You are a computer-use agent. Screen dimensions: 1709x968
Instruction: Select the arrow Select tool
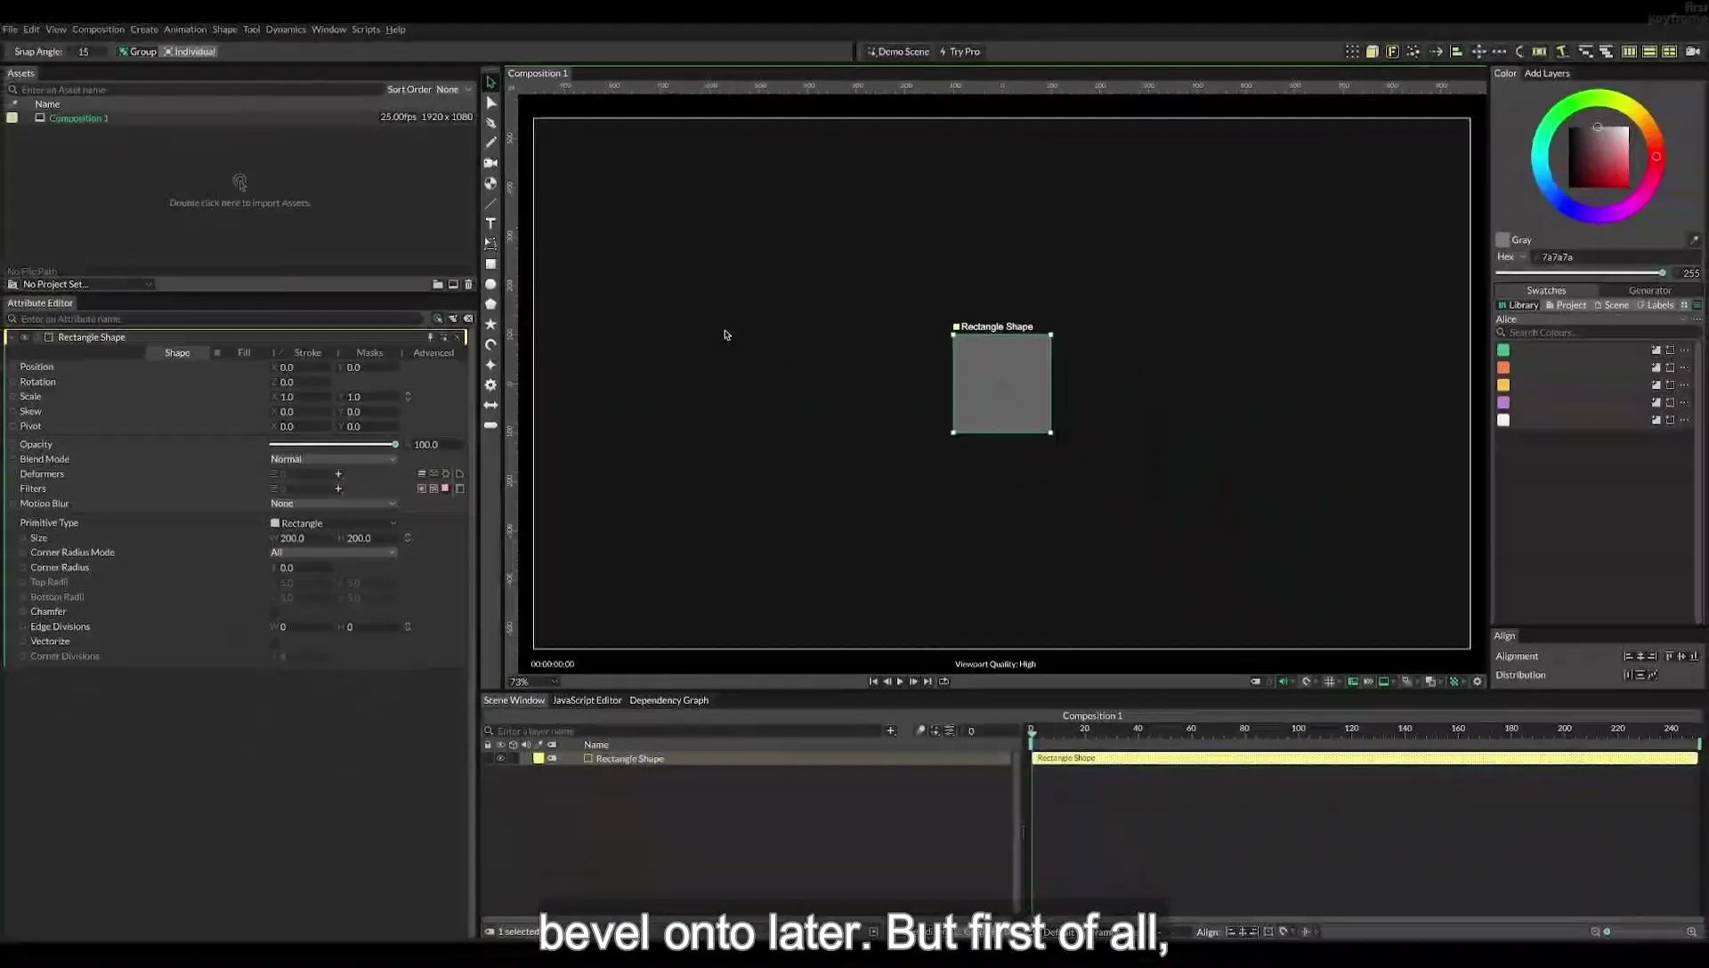click(490, 82)
